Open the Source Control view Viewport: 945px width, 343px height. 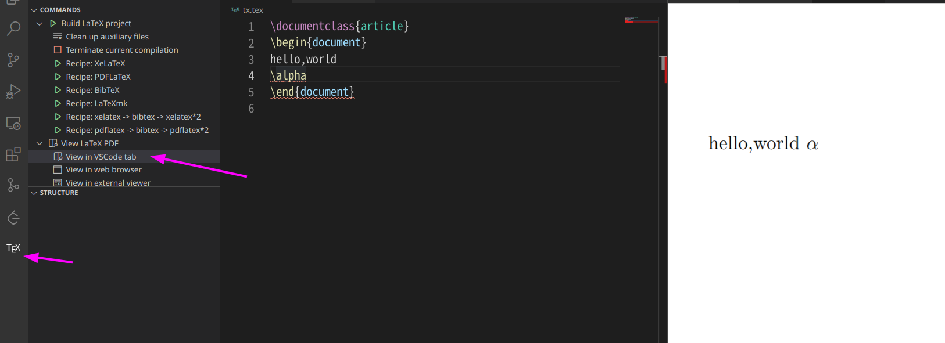tap(13, 60)
